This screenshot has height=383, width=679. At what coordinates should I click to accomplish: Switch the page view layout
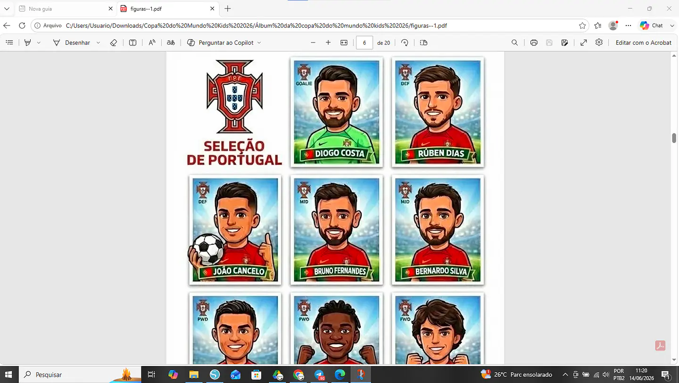point(423,42)
